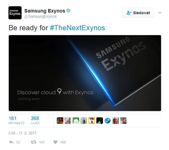Screen dimensions: 169x150
Task: Open the green Android robot liker avatar
Action: tap(76, 121)
